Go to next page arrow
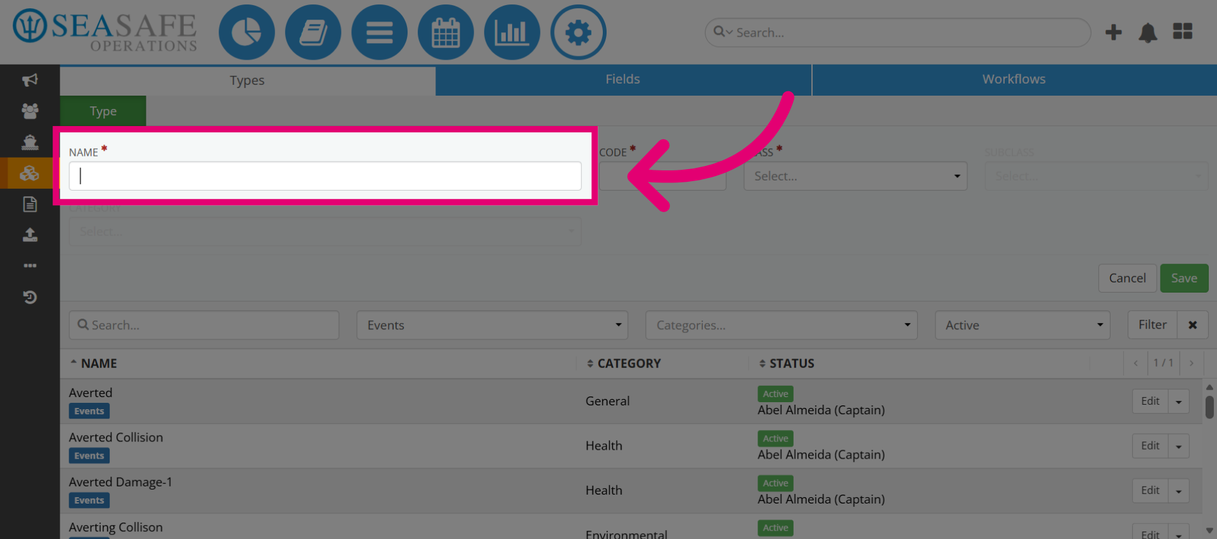The image size is (1217, 539). click(1192, 363)
